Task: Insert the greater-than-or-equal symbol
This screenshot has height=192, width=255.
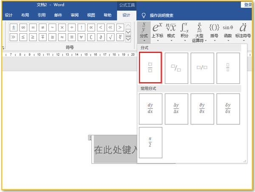Action: point(33,37)
